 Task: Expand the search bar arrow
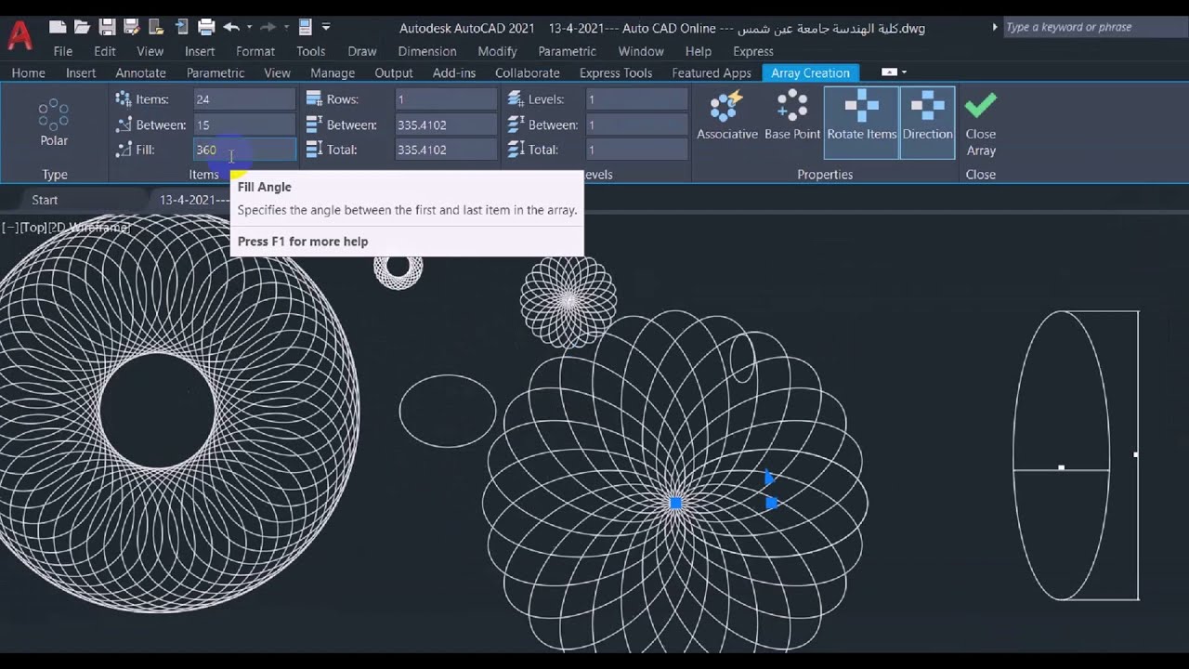(996, 28)
